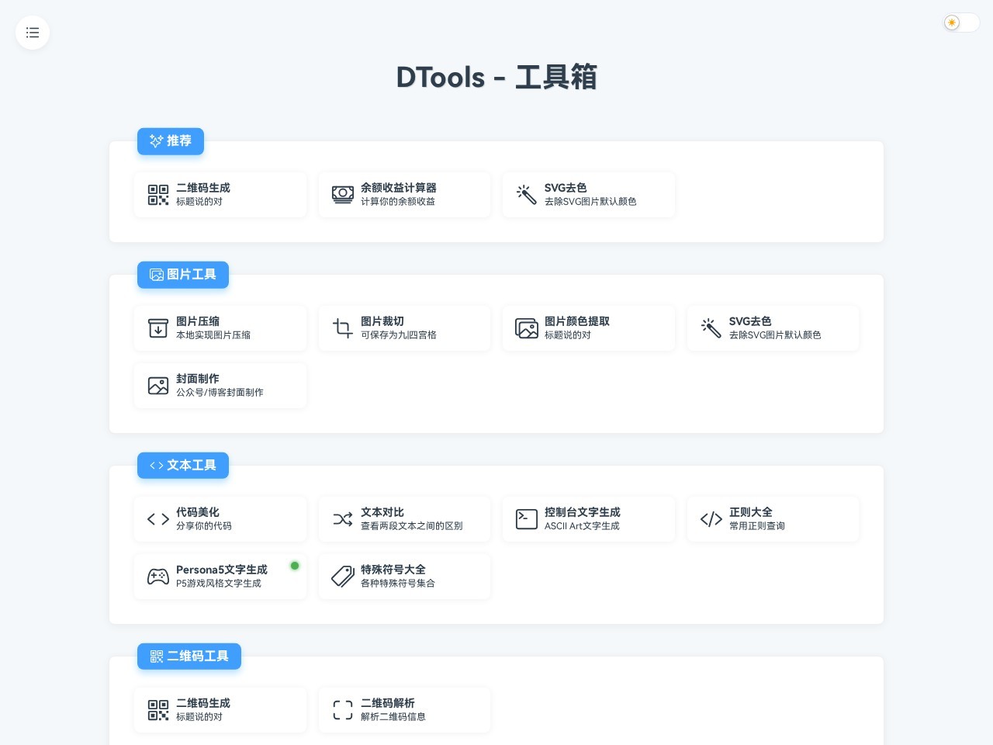This screenshot has width=993, height=745.
Task: Click description 解析二维码信息
Action: coord(393,717)
